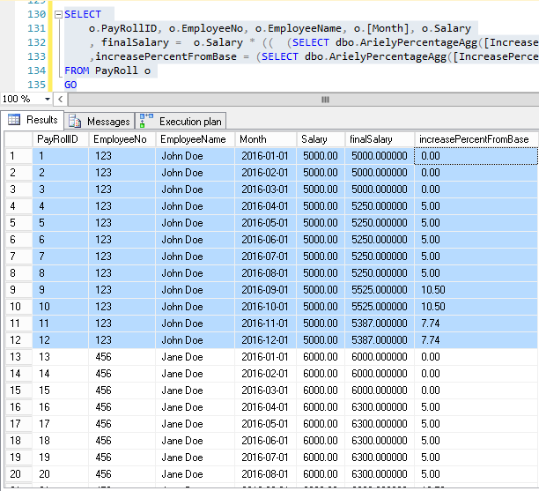The width and height of the screenshot is (539, 491).
Task: Click the 5525.000000 finalSalary cell in row 9
Action: (x=379, y=290)
